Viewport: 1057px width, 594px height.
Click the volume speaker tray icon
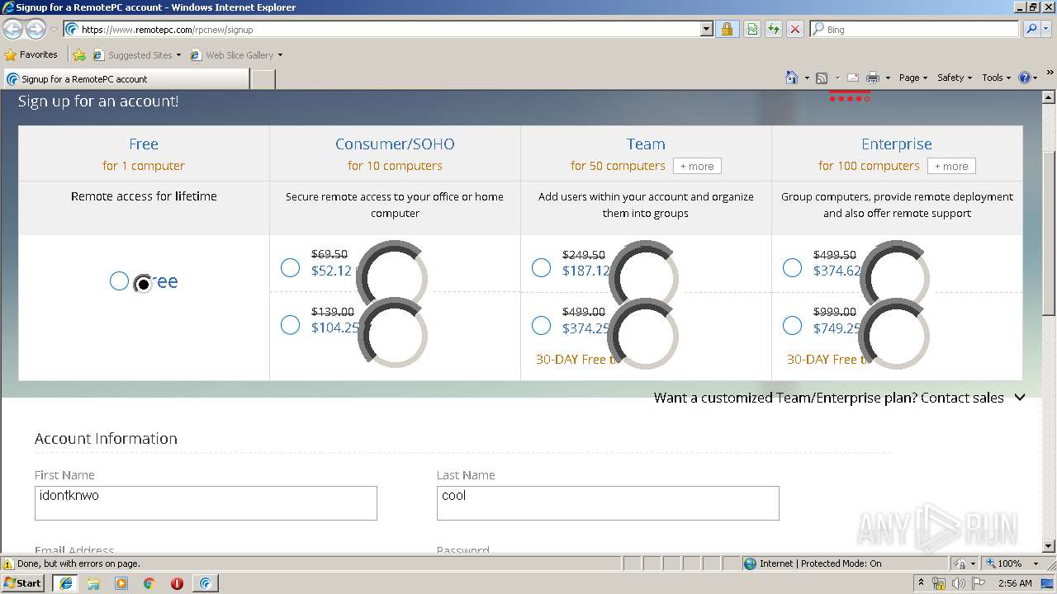click(x=959, y=583)
